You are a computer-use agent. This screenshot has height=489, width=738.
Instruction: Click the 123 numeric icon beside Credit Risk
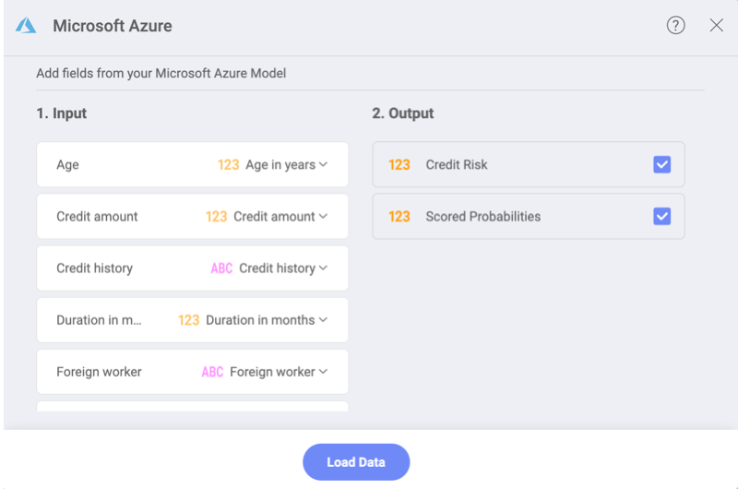(399, 165)
